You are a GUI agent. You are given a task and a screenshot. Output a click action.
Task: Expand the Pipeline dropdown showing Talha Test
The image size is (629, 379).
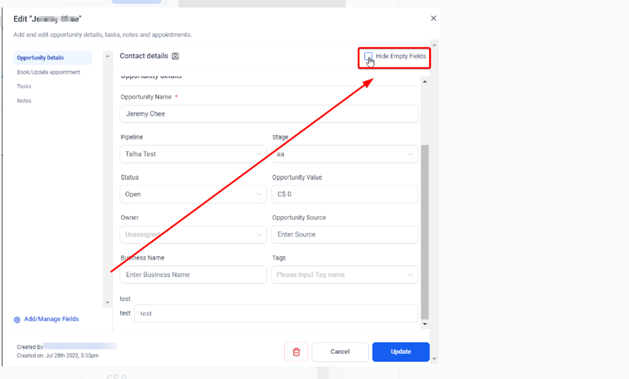coord(193,154)
